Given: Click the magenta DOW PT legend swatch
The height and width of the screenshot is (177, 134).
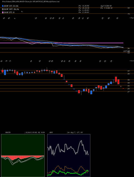Looking at the screenshot, I should pyautogui.click(x=3, y=12).
